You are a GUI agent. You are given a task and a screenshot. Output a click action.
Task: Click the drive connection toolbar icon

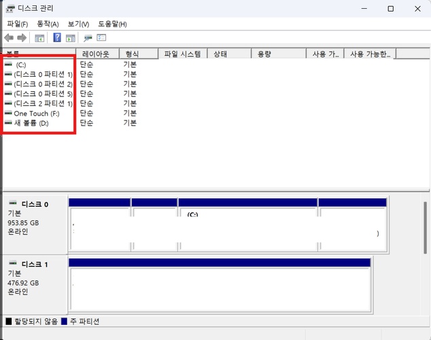(x=88, y=38)
